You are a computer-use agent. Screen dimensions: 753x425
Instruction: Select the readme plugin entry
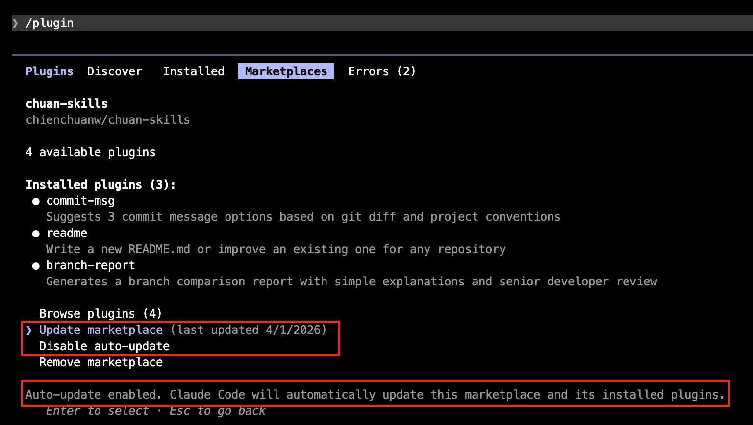point(67,234)
